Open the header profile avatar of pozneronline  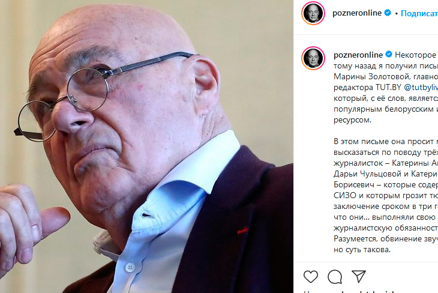(313, 13)
